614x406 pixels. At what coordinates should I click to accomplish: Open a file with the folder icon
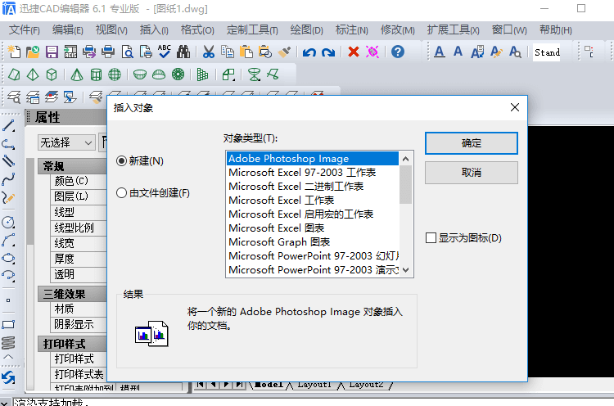33,52
